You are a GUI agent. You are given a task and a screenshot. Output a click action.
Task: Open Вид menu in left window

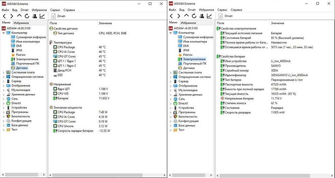(x=15, y=10)
